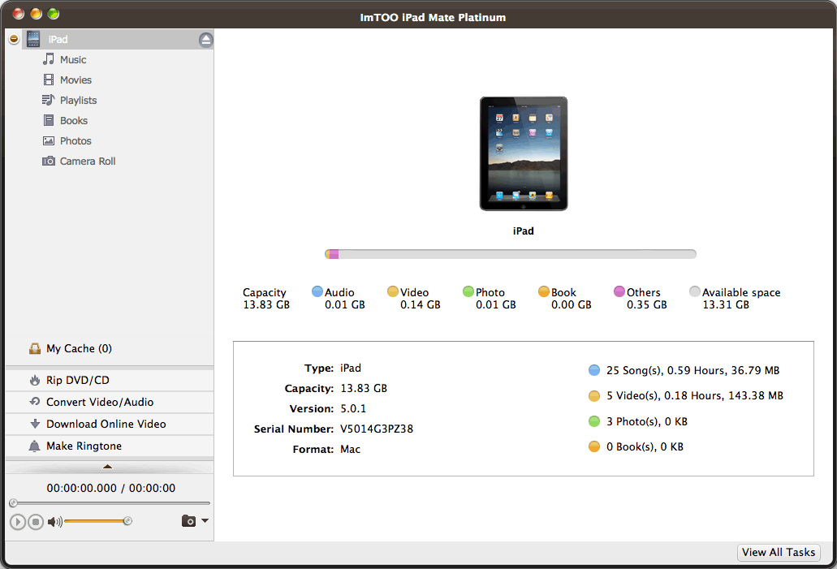
Task: Click the Format value Mac
Action: [350, 450]
